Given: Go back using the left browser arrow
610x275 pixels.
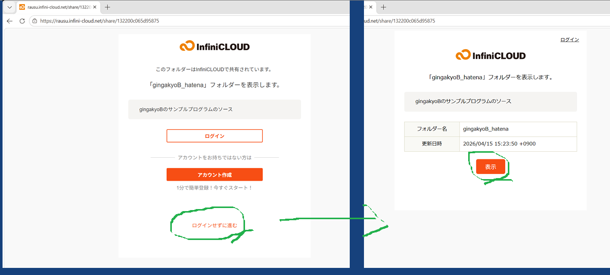Looking at the screenshot, I should tap(9, 21).
